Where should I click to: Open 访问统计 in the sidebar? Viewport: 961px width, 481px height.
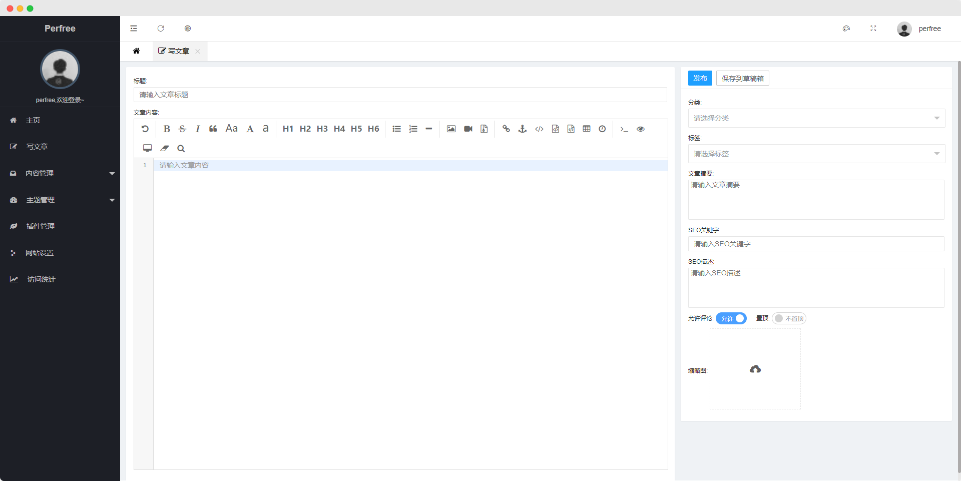(60, 279)
